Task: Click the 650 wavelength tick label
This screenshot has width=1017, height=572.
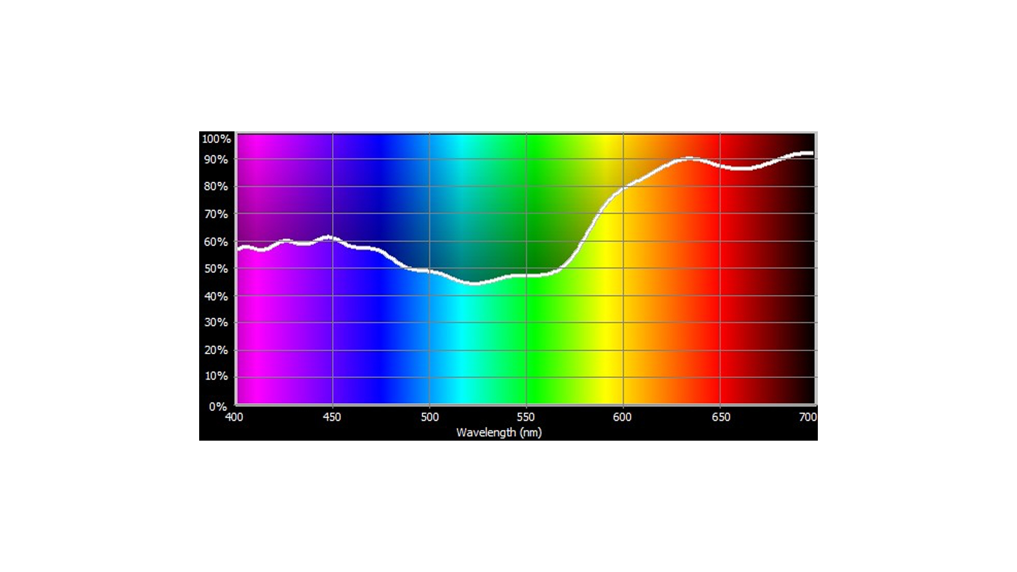Action: pos(721,417)
